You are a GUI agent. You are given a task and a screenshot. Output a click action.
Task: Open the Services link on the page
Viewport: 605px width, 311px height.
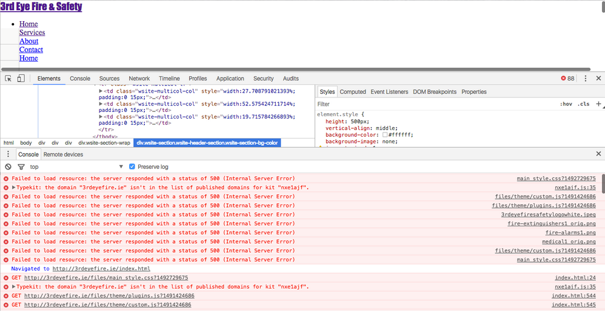(x=32, y=33)
